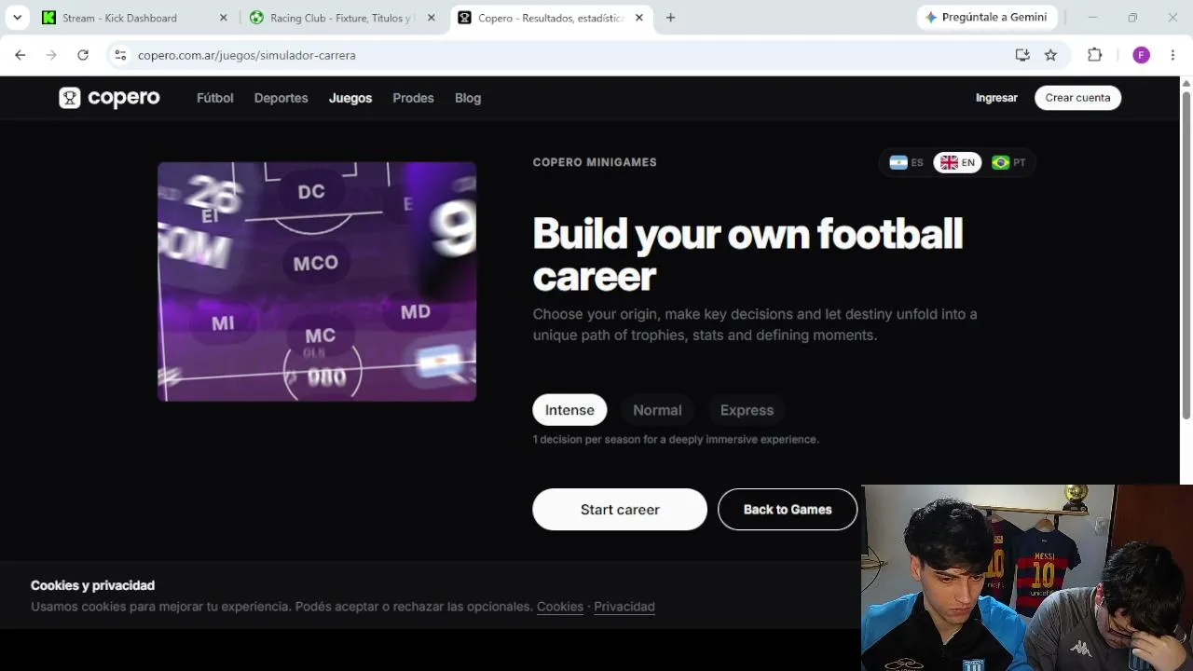
Task: Click the "Build your own football career" heading
Action: [747, 254]
